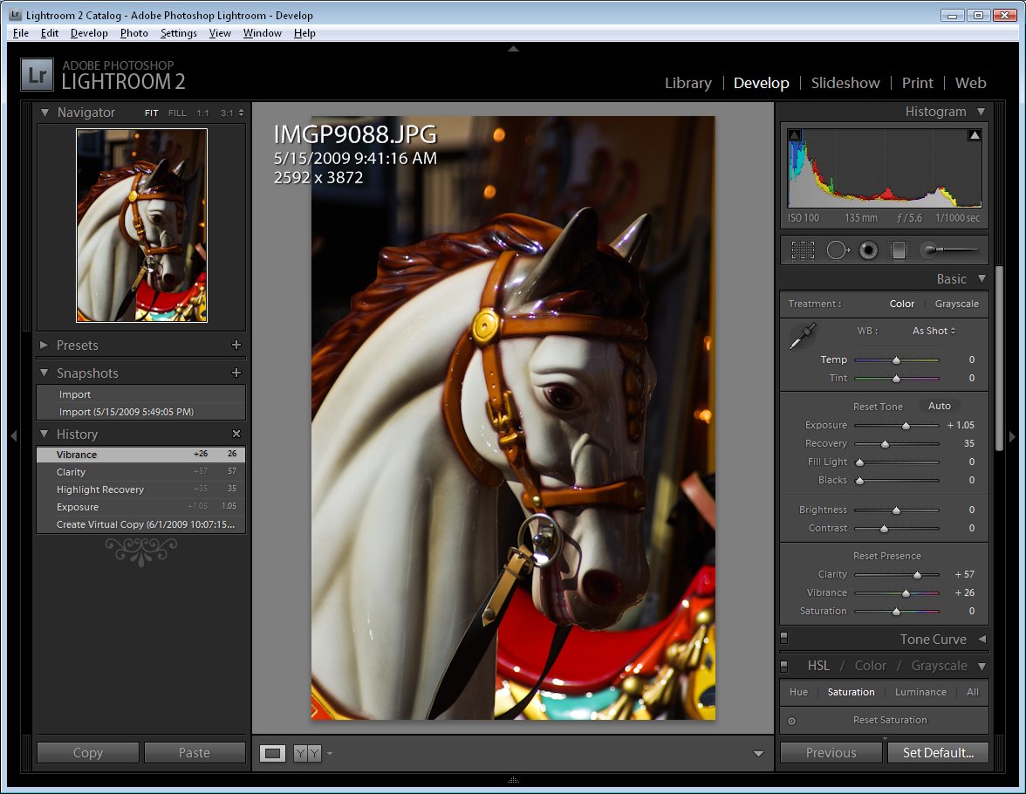This screenshot has height=794, width=1026.
Task: Open the WB As Shot dropdown
Action: 934,332
